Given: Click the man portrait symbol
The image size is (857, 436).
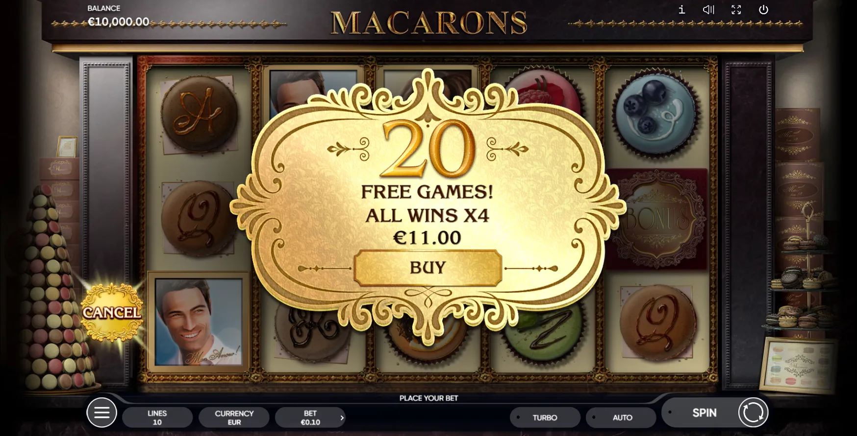Looking at the screenshot, I should click(x=199, y=322).
